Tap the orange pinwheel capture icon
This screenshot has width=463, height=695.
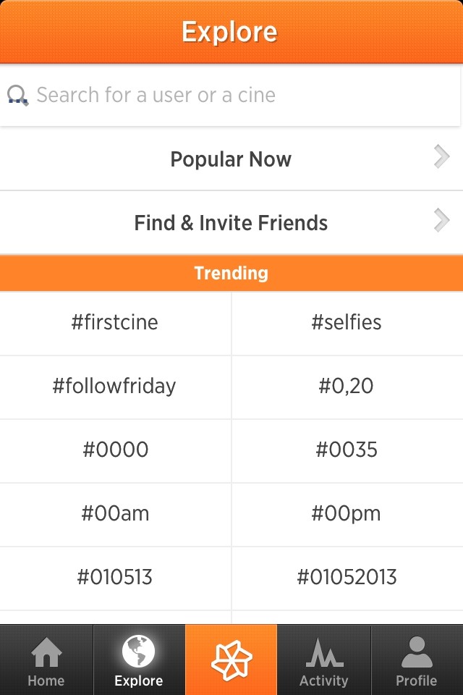[231, 660]
